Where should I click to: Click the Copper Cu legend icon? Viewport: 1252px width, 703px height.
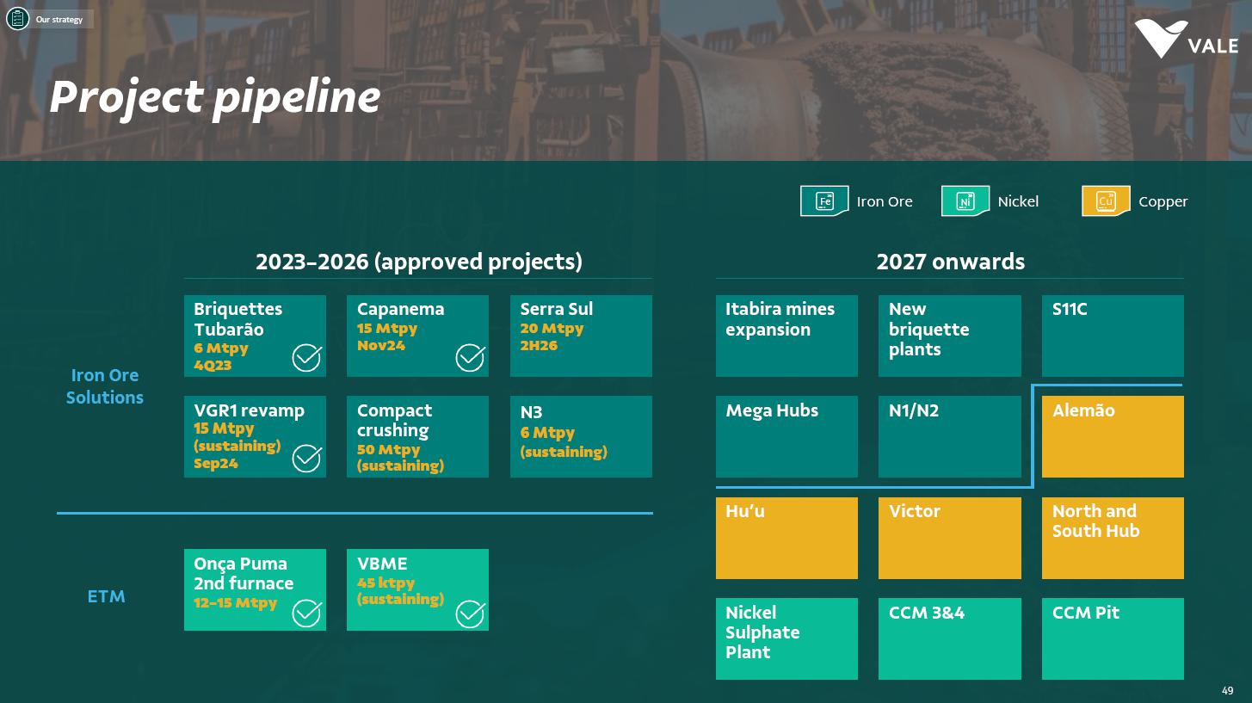[1106, 201]
